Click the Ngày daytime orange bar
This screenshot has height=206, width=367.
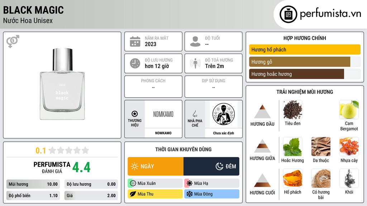coord(156,166)
